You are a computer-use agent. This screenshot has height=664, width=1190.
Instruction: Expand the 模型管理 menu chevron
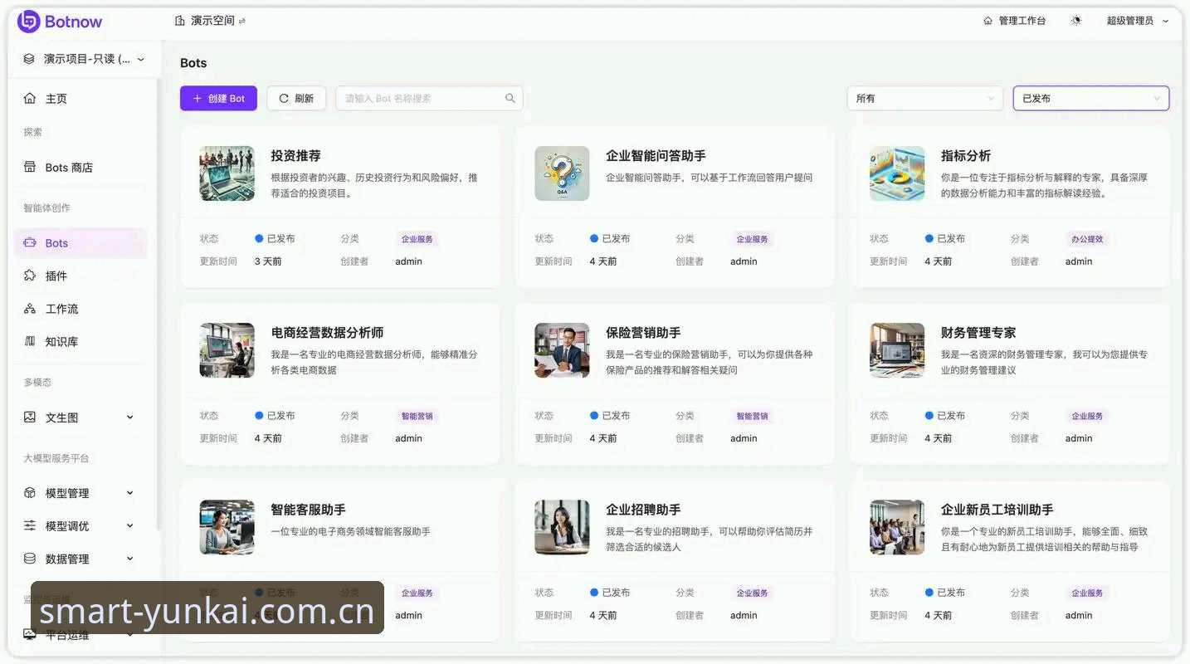pos(129,493)
